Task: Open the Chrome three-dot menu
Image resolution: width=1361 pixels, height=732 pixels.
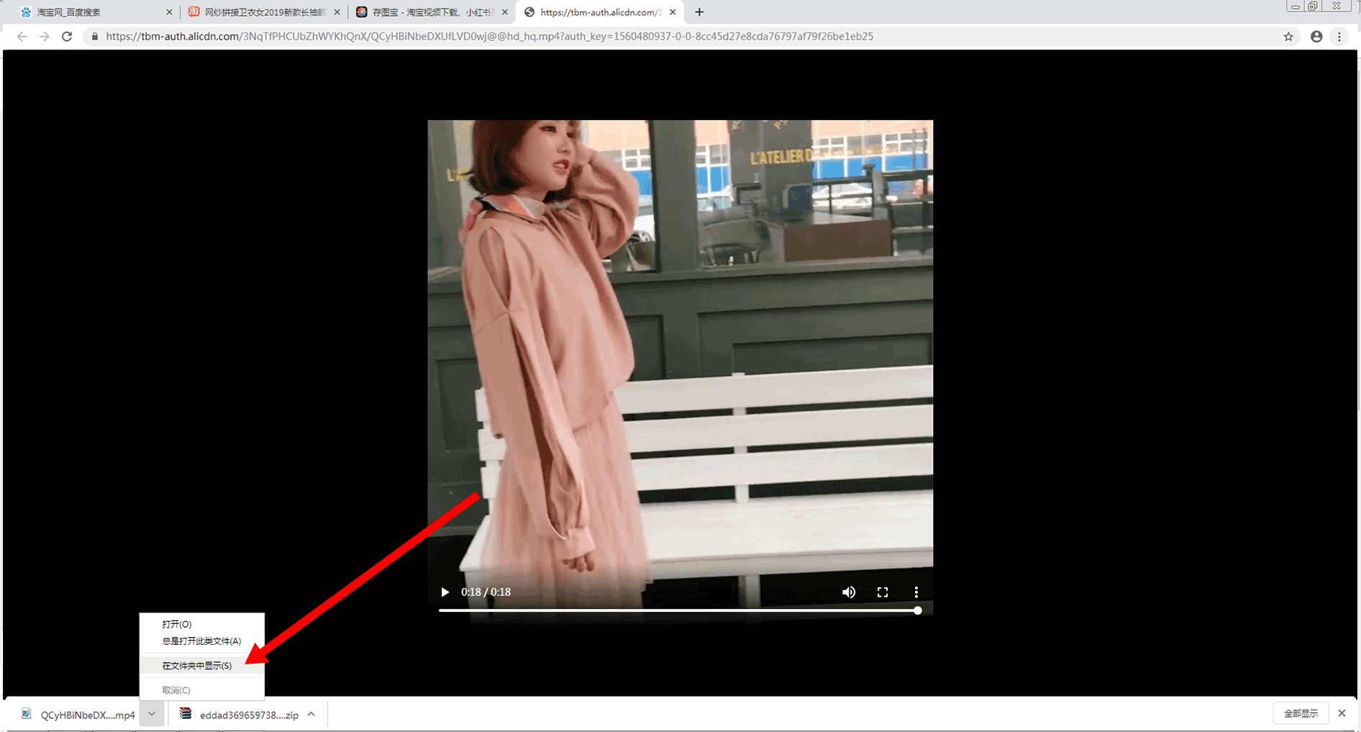Action: tap(1339, 37)
